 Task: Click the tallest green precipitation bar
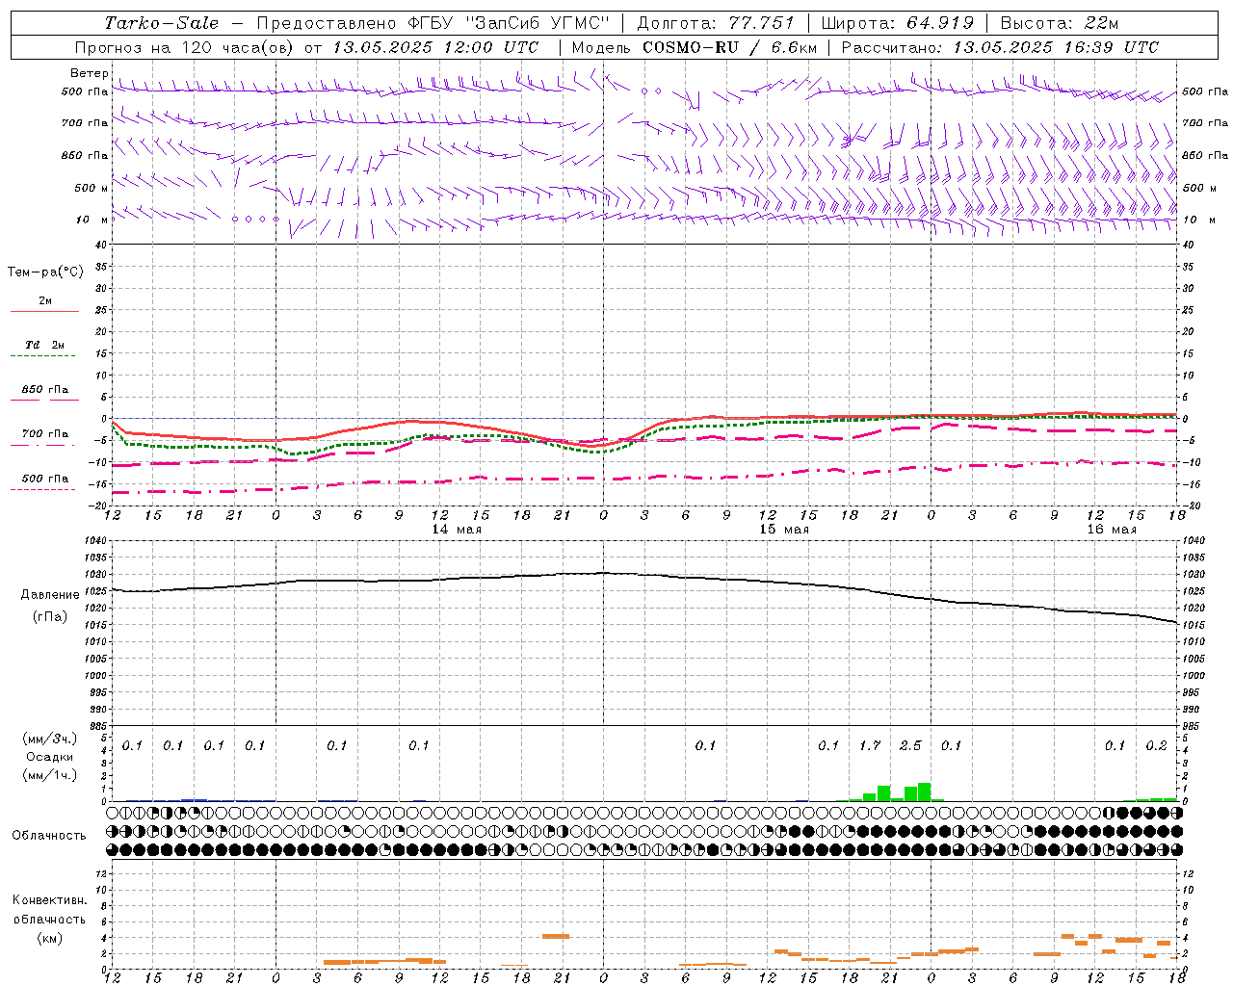(925, 791)
